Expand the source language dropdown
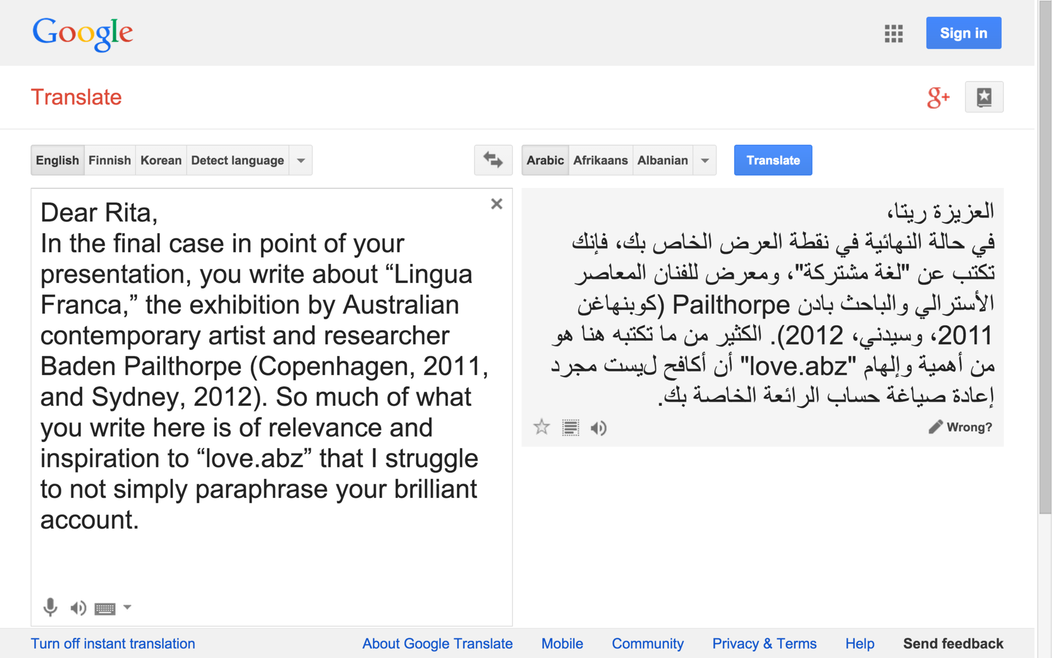This screenshot has width=1052, height=658. click(x=301, y=160)
